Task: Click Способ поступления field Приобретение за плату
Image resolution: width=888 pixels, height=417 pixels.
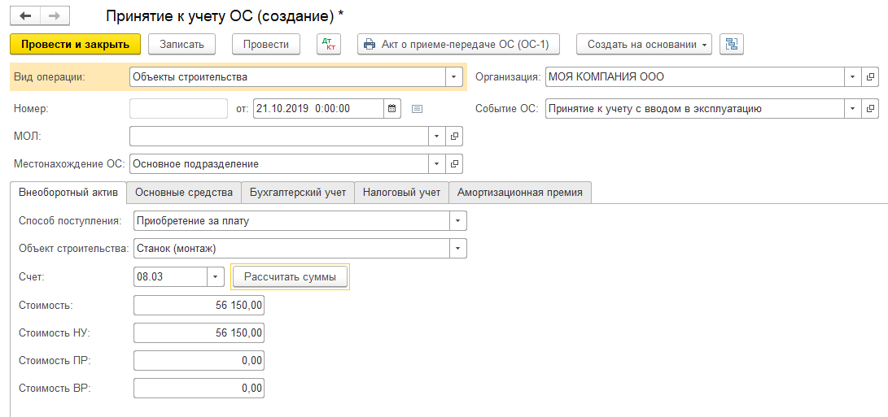Action: click(291, 220)
